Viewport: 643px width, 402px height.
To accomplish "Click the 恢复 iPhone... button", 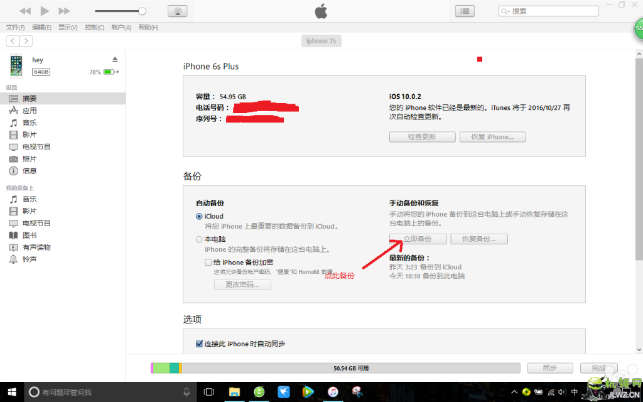I will pyautogui.click(x=492, y=137).
